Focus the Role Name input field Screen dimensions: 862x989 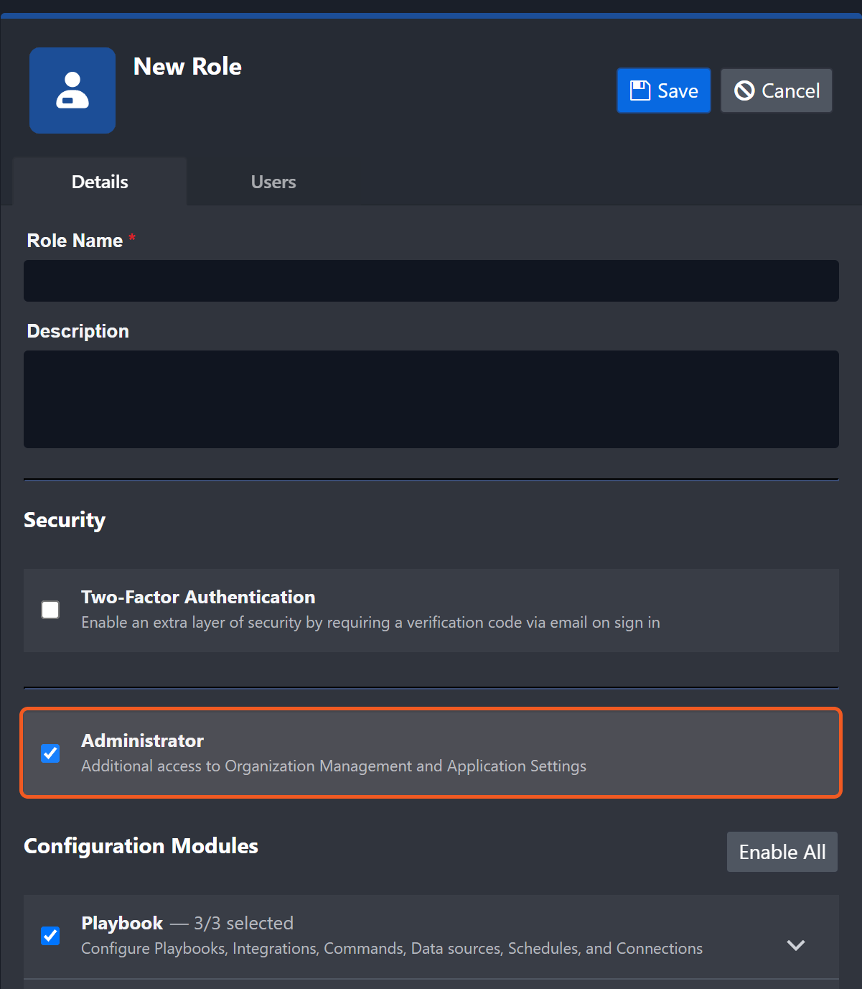[431, 281]
